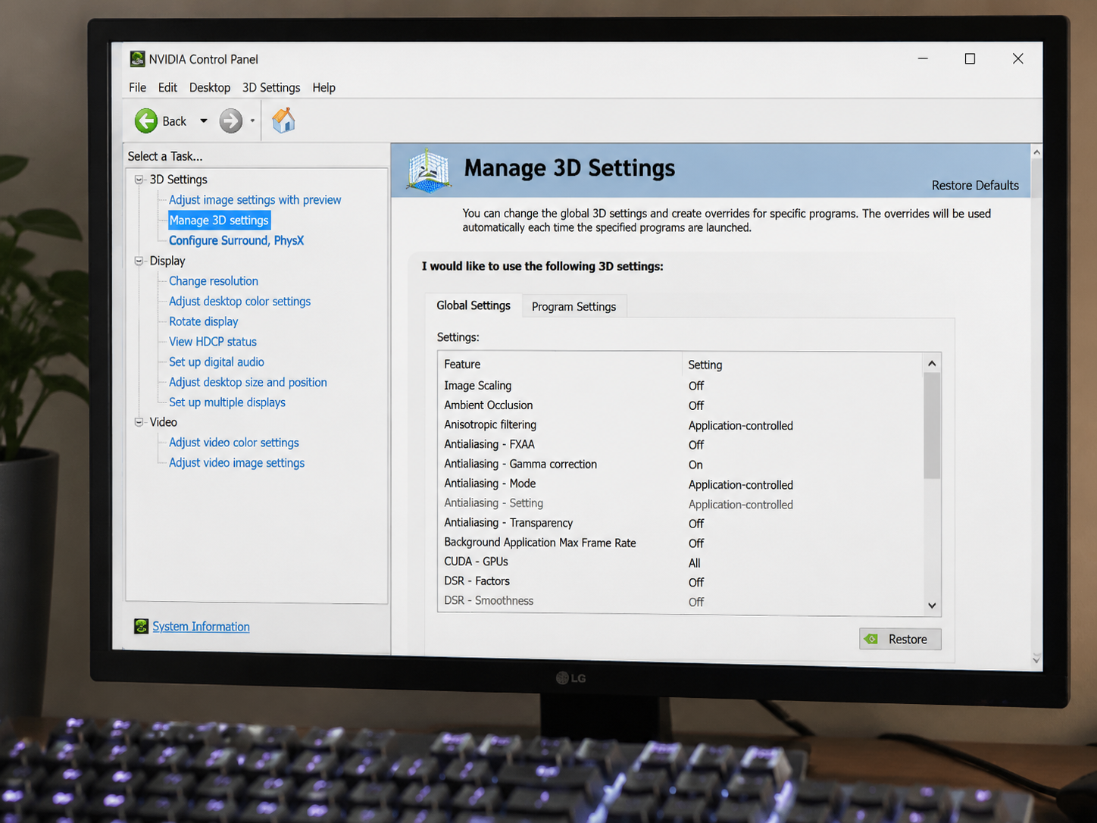Select Antialiasing - Gamma correction row
Screen dimensions: 1097x823
[x=680, y=465]
